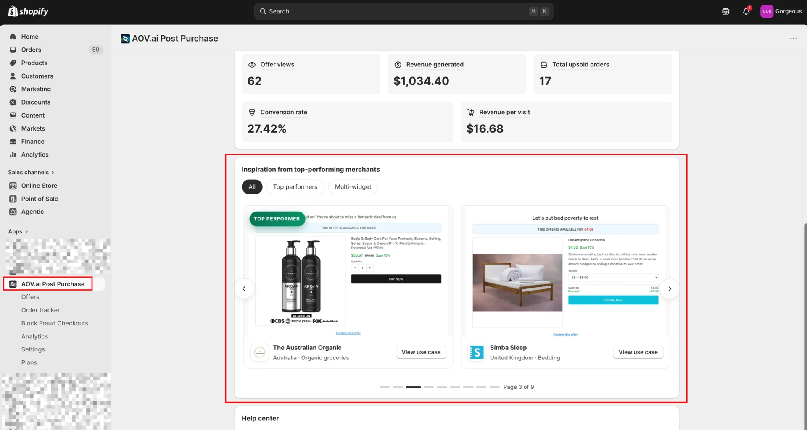This screenshot has height=430, width=807.
Task: Click the Simba Sleep offer preview
Action: pyautogui.click(x=565, y=271)
